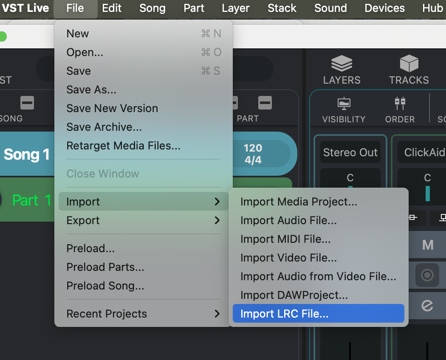Select Song 1 in the song list

tap(26, 154)
